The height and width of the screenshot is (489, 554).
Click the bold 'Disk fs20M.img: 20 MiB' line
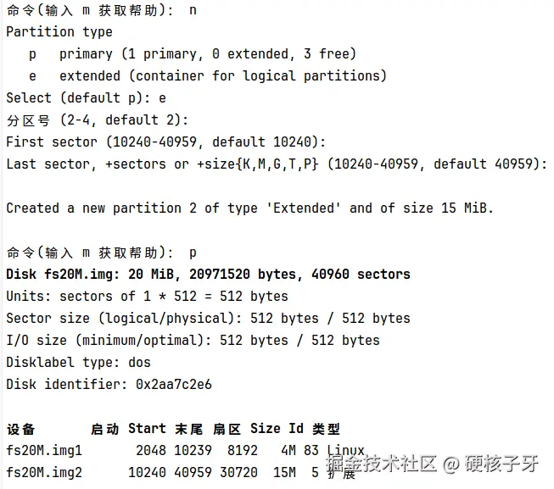208,274
